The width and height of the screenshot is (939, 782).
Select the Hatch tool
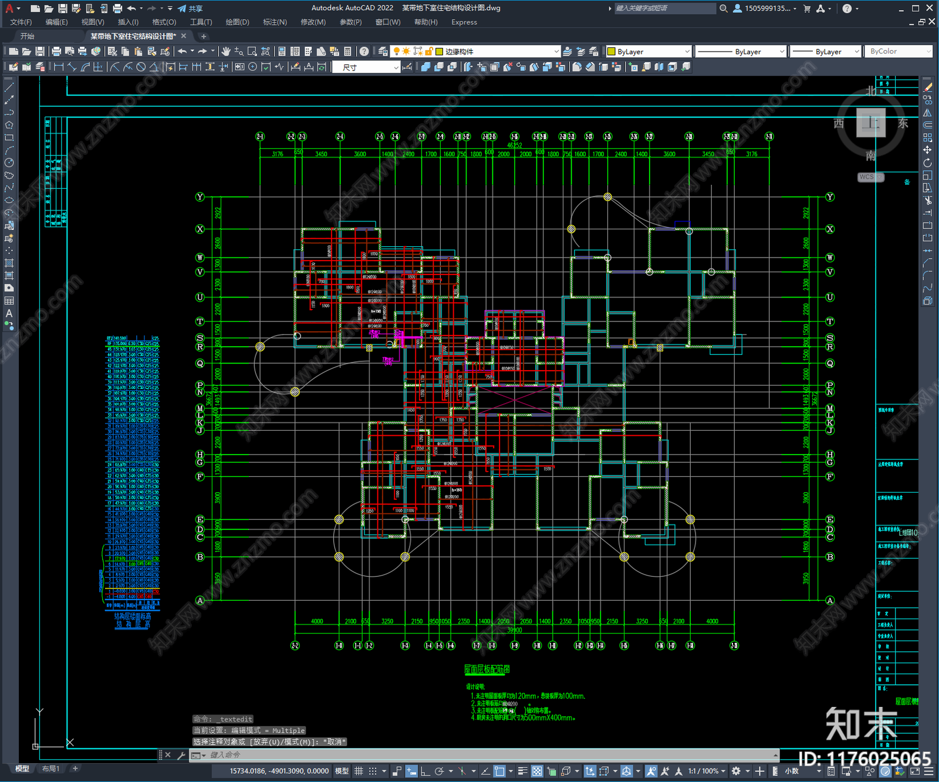pos(9,263)
